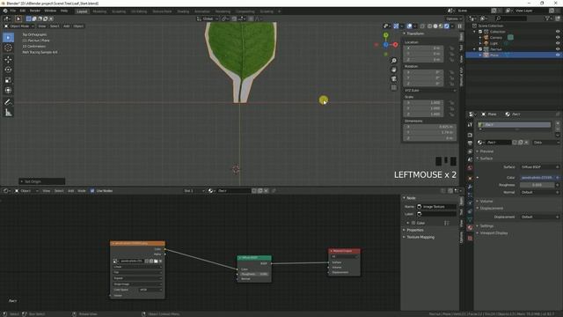Screen dimensions: 563x317
Task: Switch to the Modeling workspace tab
Action: (99, 11)
